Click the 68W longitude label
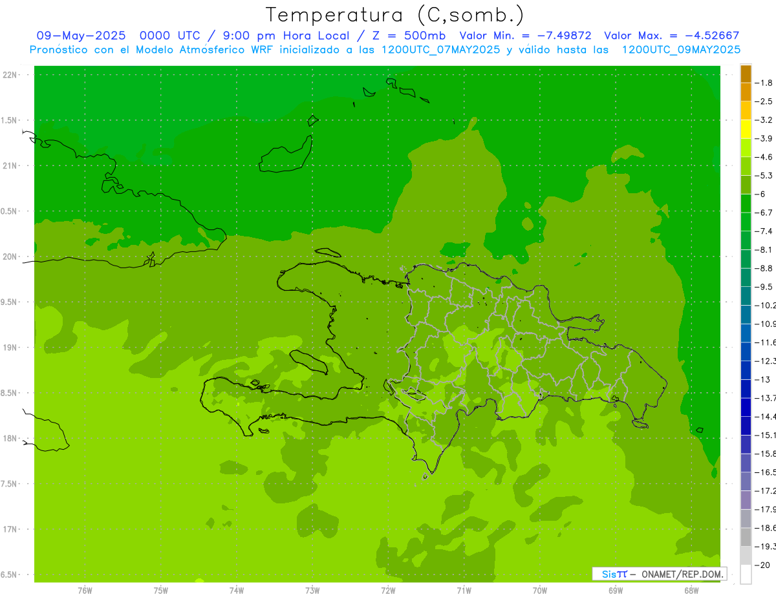 point(691,591)
